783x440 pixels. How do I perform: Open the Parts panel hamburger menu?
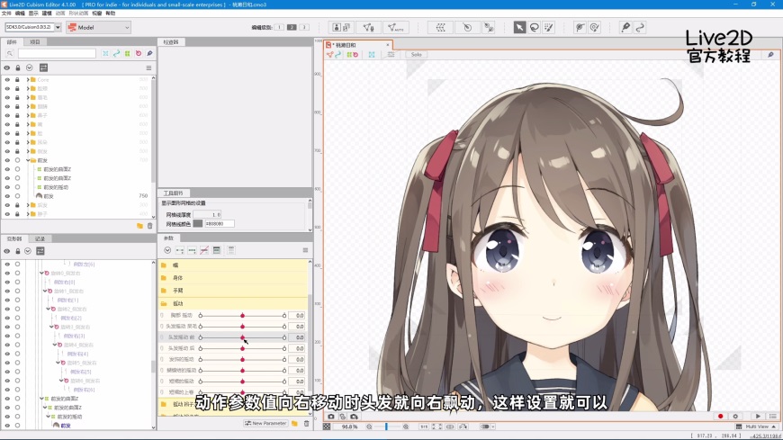[148, 67]
